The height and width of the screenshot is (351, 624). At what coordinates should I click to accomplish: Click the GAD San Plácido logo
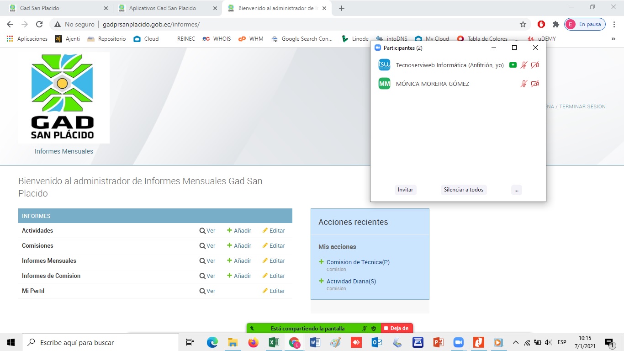click(63, 98)
